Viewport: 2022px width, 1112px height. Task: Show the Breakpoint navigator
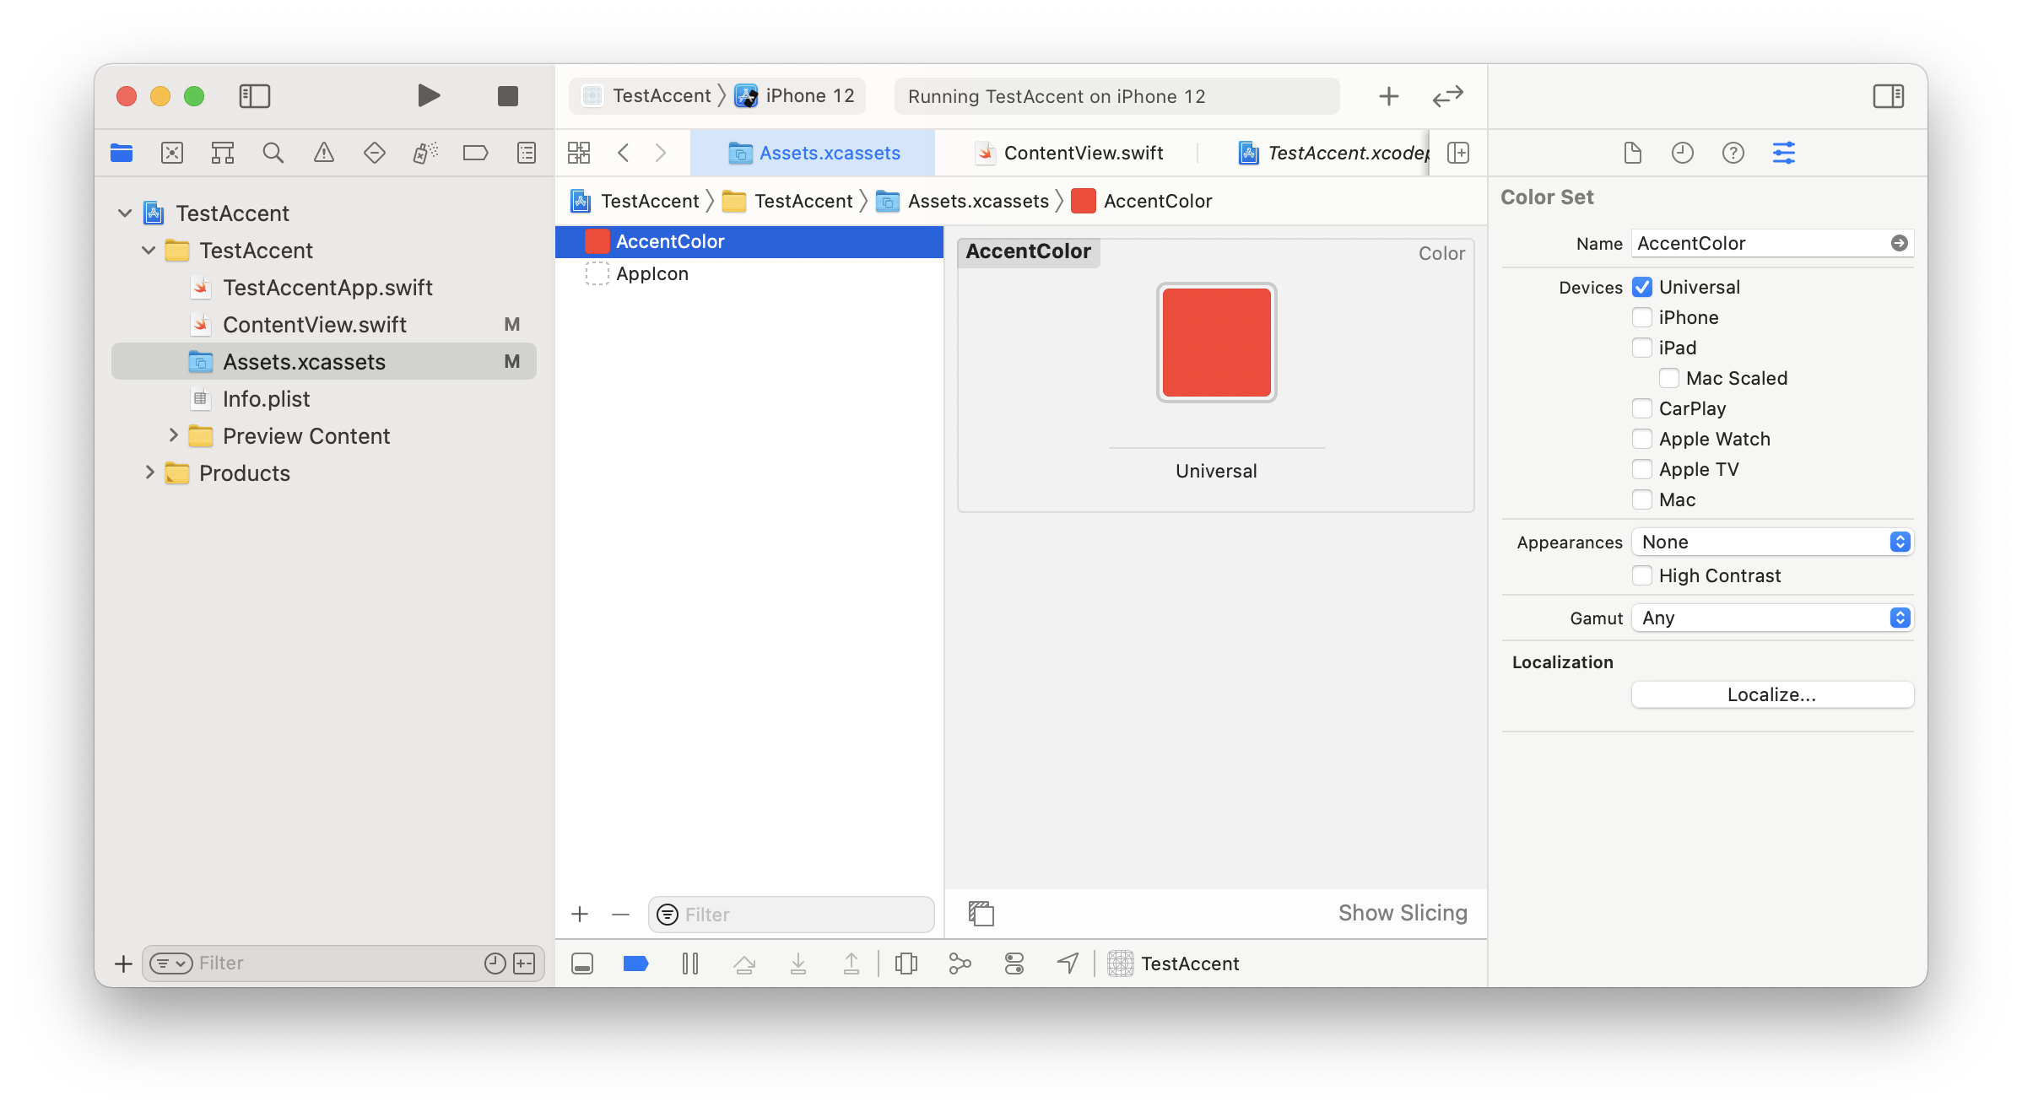pyautogui.click(x=475, y=153)
